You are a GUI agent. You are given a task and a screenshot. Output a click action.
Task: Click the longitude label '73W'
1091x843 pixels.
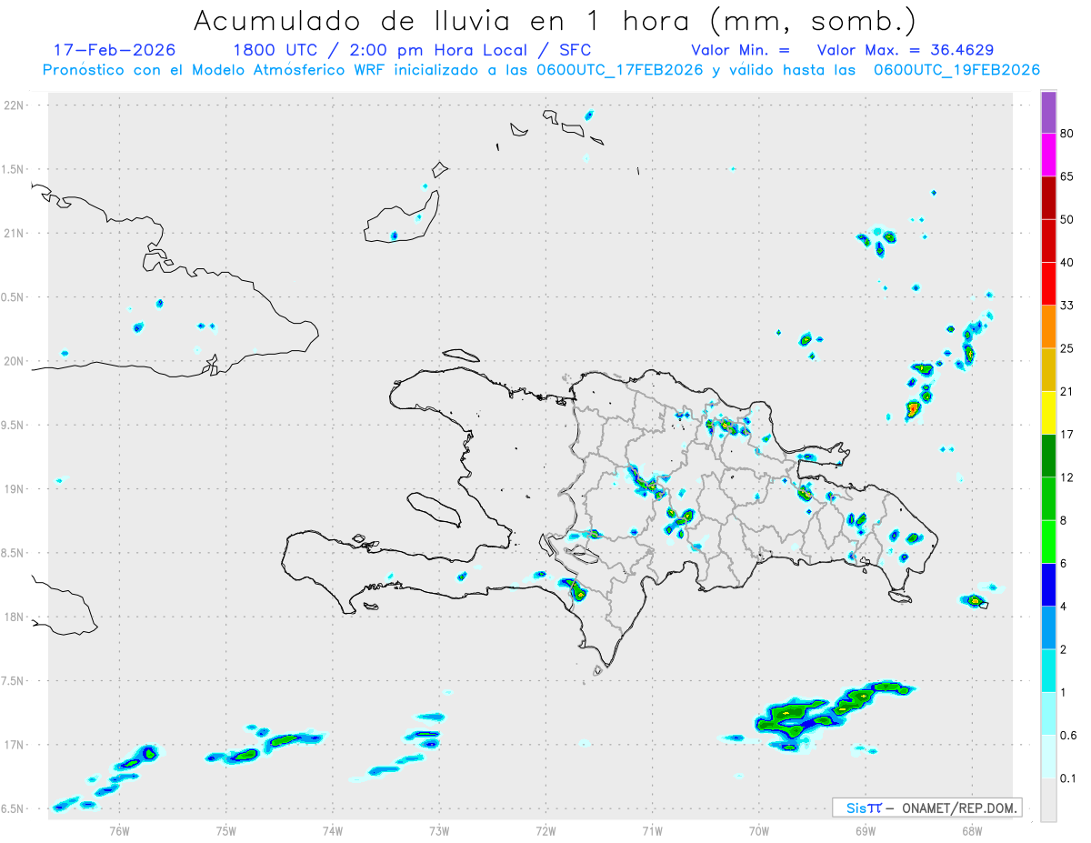click(439, 829)
